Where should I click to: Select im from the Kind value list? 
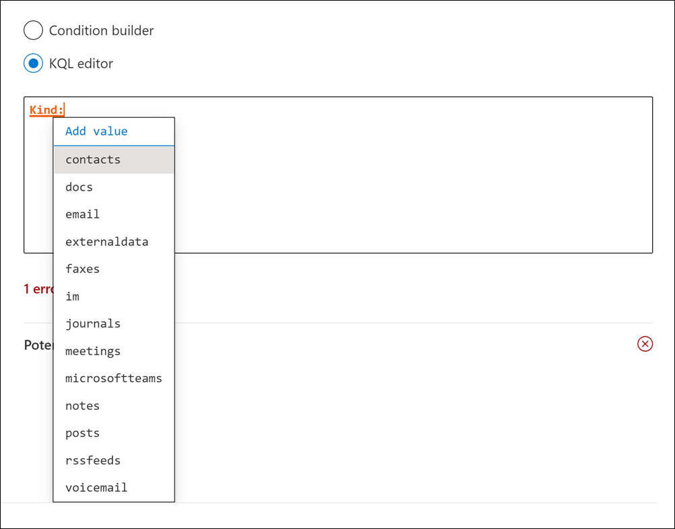(71, 296)
